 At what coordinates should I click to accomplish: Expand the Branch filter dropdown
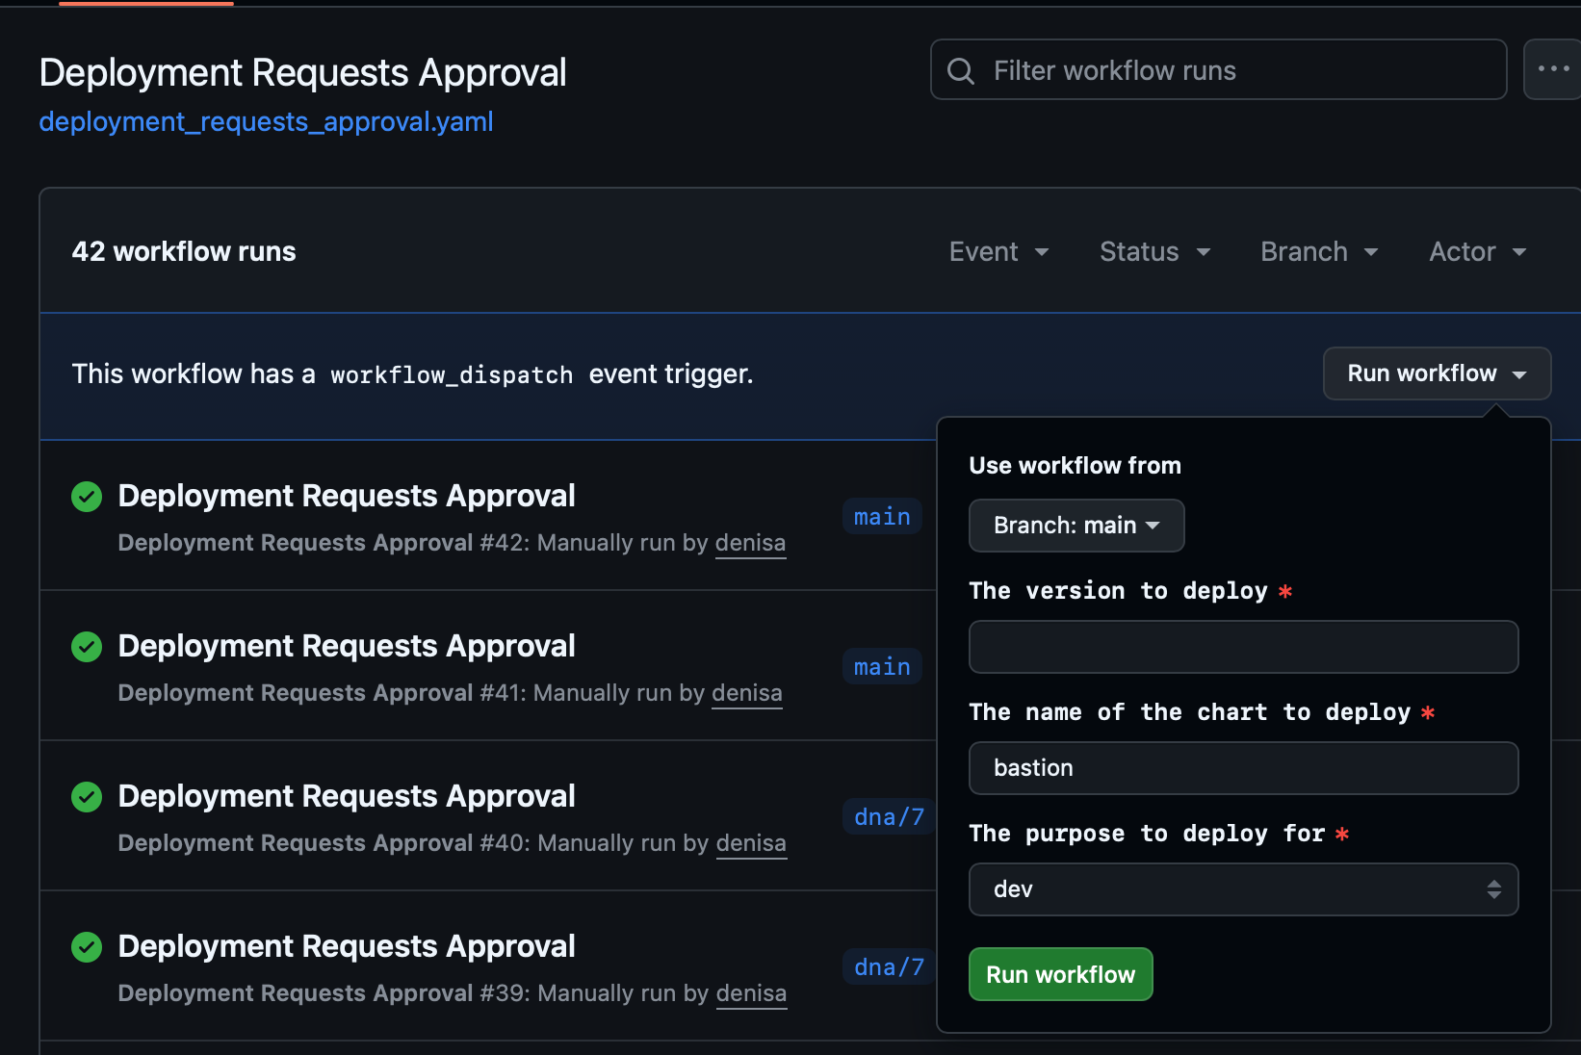click(x=1319, y=252)
